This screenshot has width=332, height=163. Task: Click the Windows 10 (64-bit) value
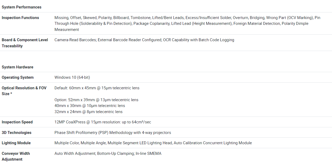pos(72,77)
